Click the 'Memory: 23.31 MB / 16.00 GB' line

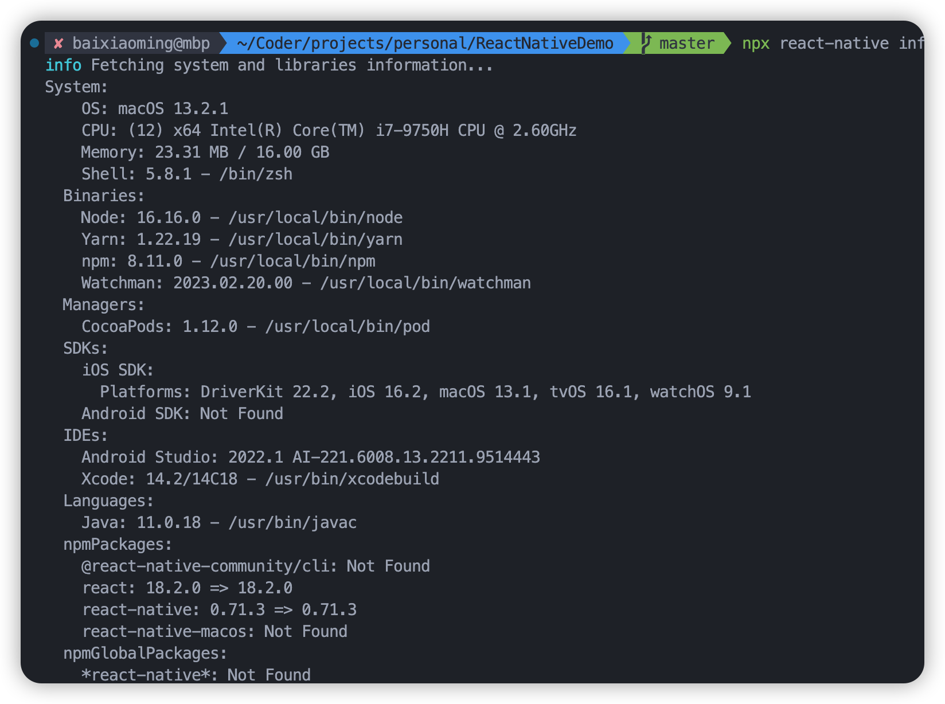click(205, 152)
